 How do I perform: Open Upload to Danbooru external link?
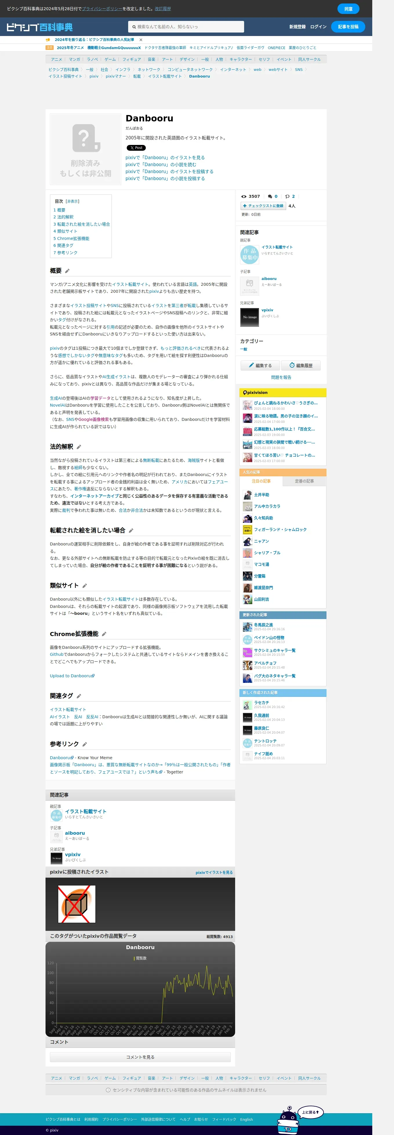(x=72, y=676)
